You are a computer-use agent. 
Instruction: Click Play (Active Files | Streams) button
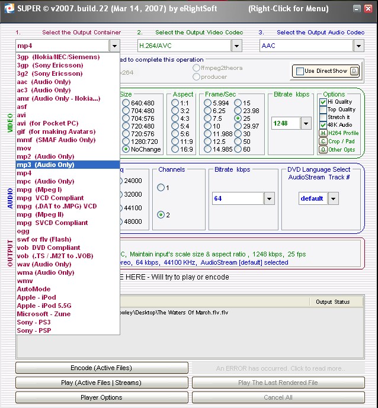[x=102, y=383]
